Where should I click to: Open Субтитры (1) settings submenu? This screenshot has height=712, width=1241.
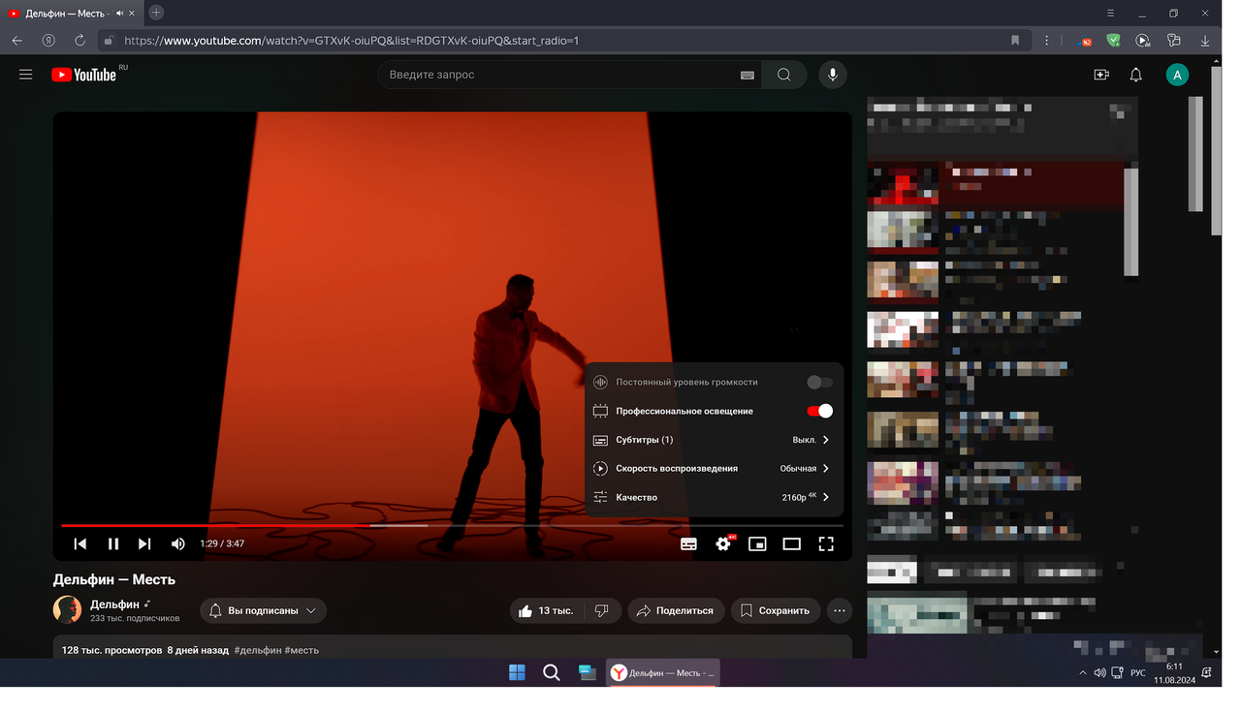pyautogui.click(x=714, y=440)
